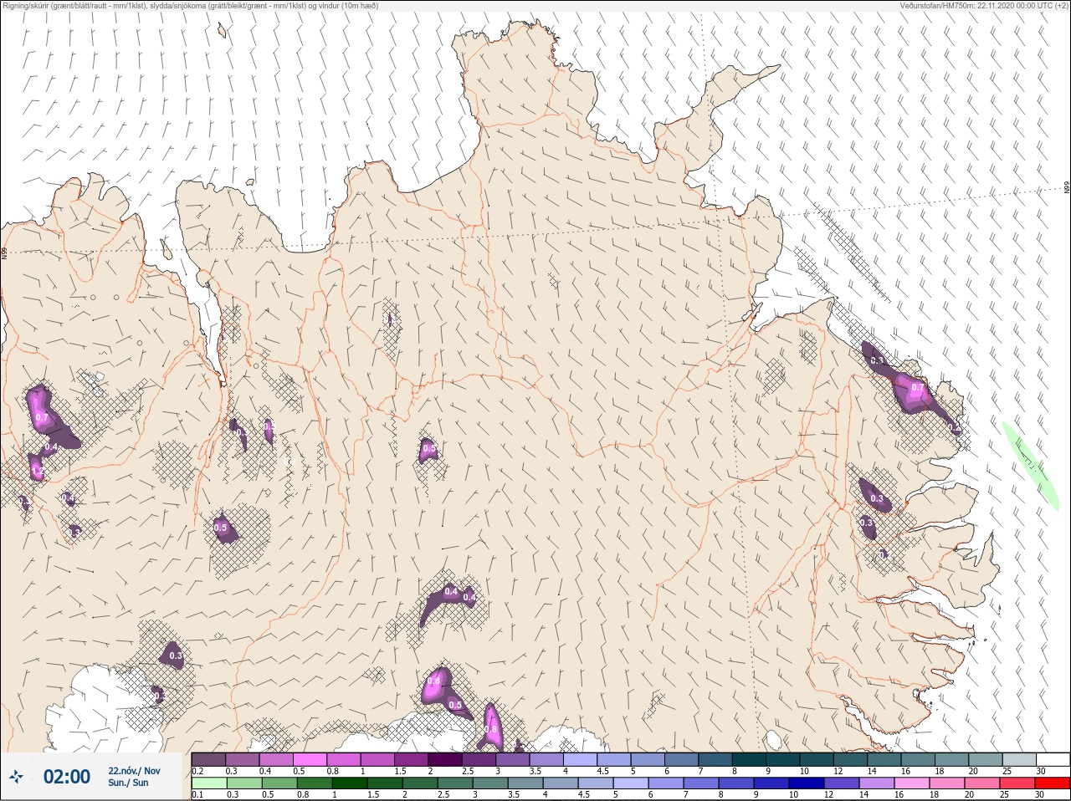
Task: Click the 'Sun./ Sun' weekday text
Action: click(x=128, y=783)
